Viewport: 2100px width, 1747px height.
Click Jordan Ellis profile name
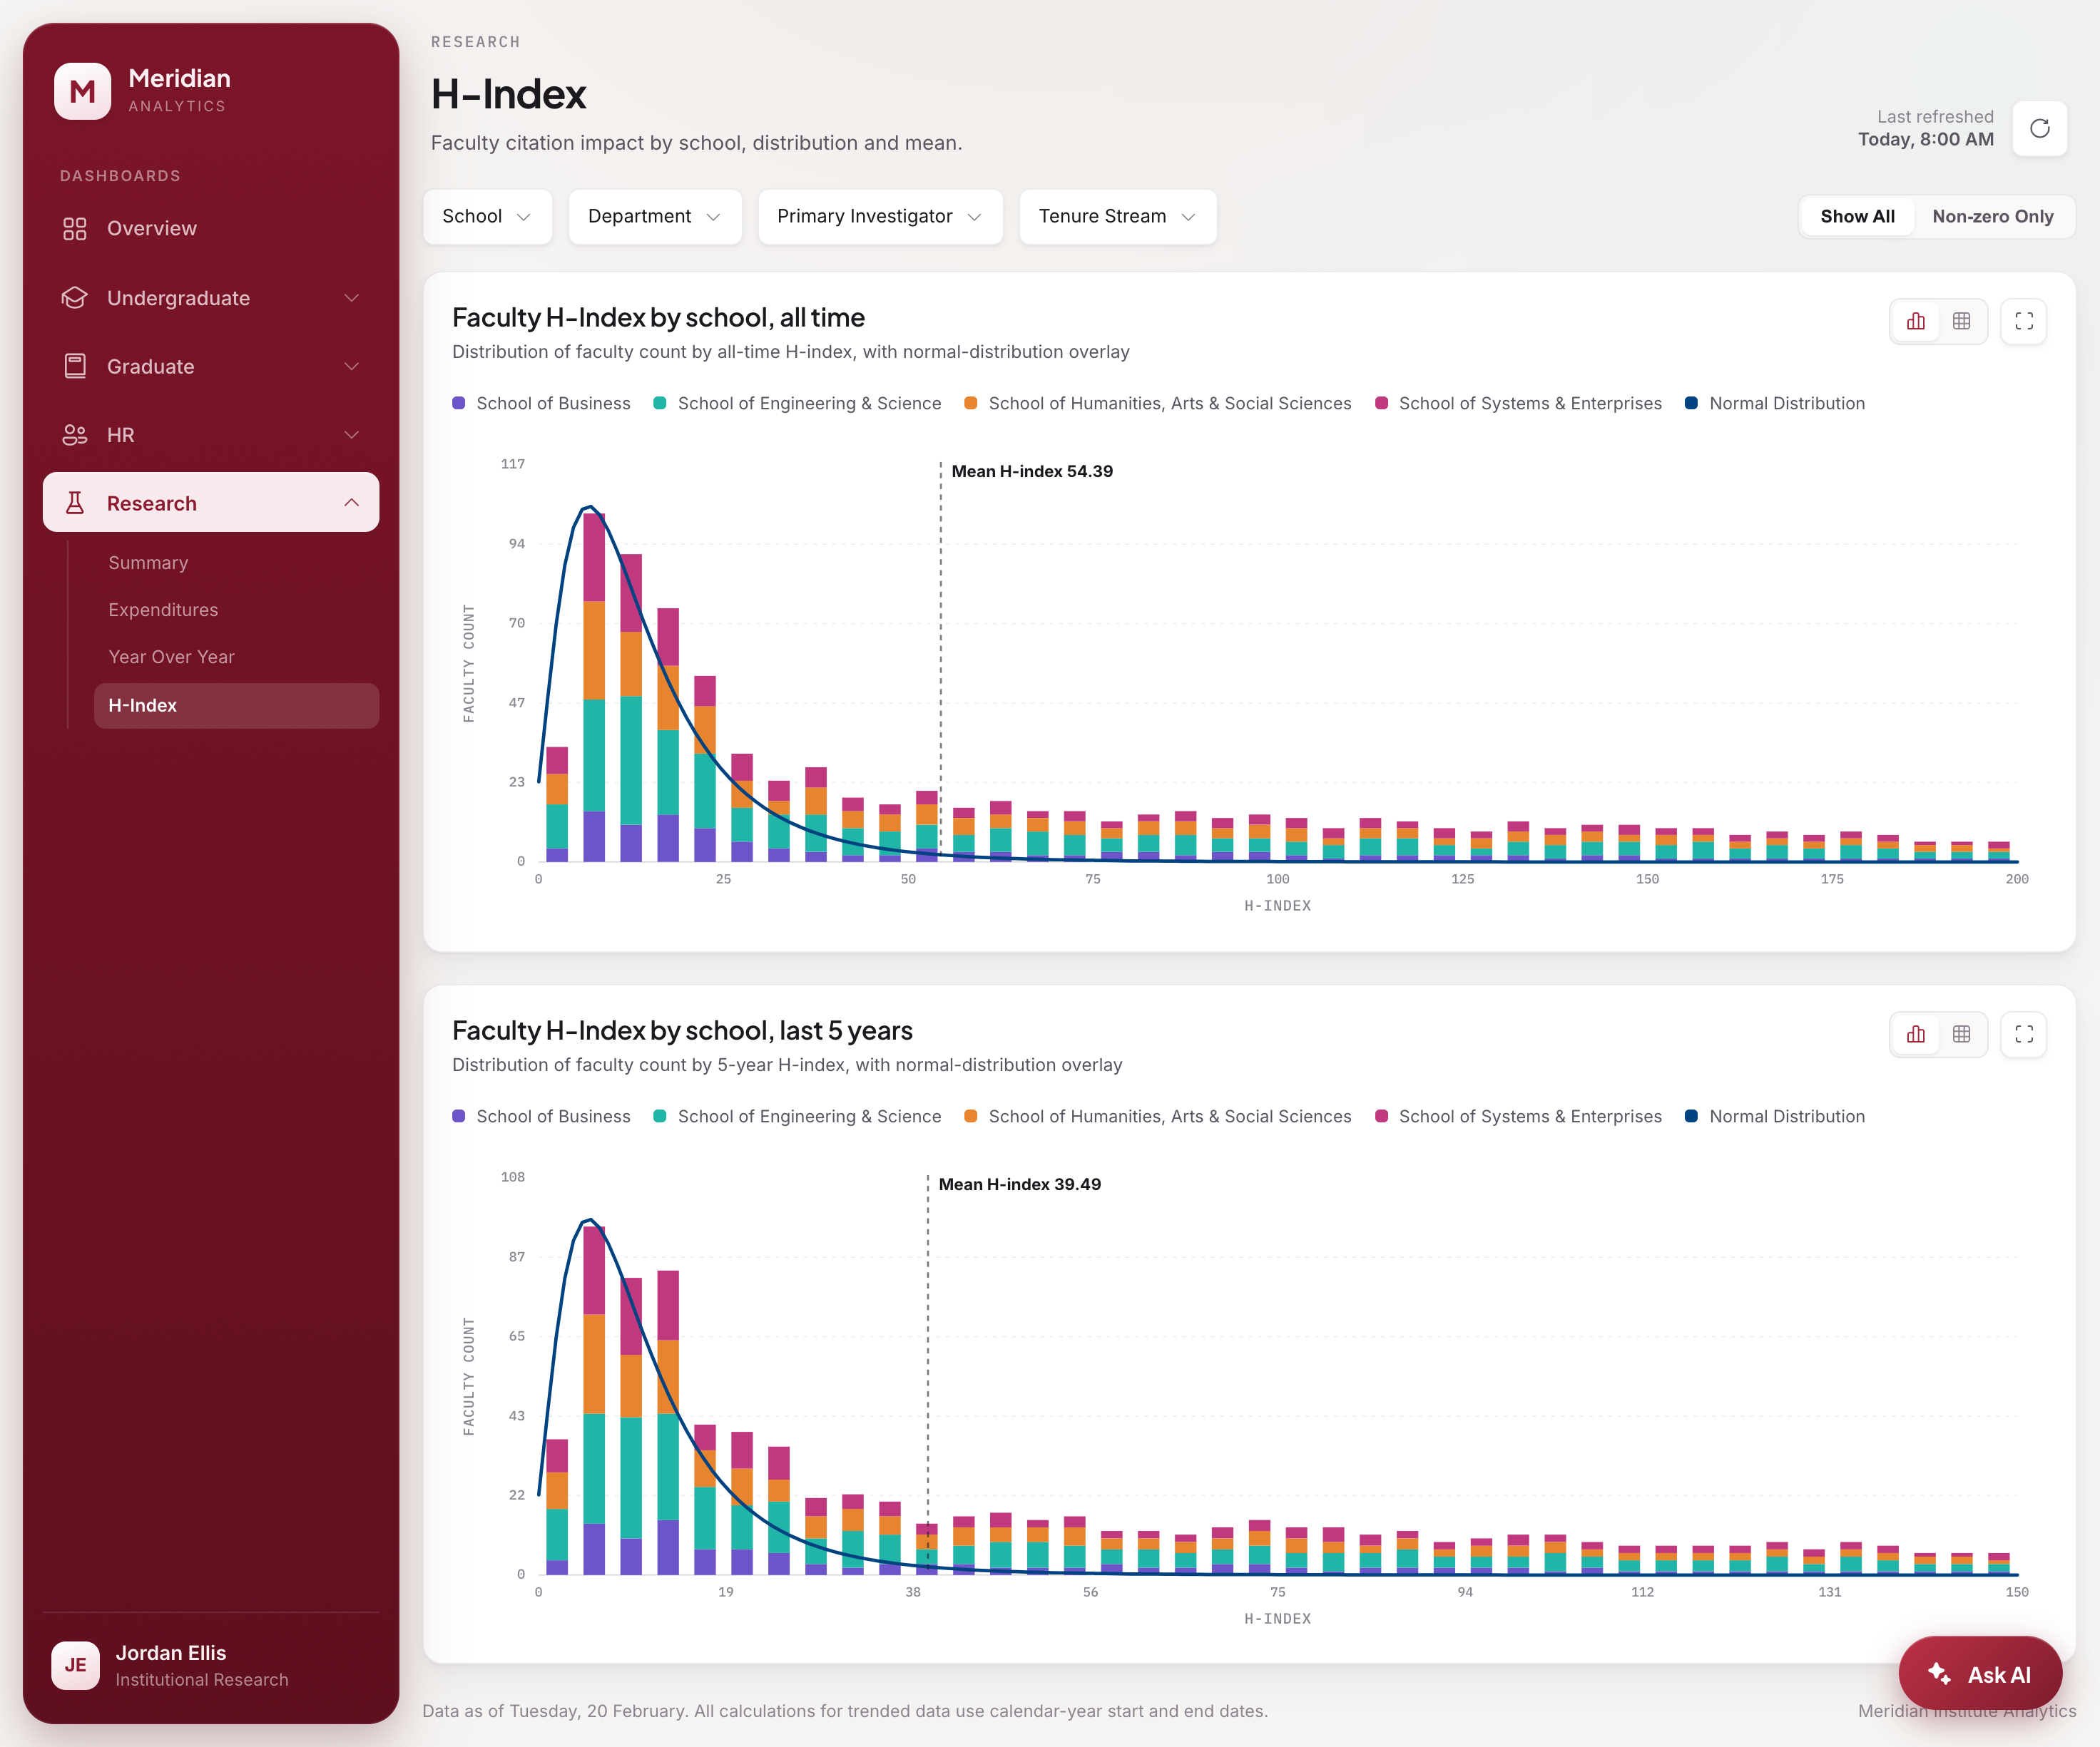(x=171, y=1653)
